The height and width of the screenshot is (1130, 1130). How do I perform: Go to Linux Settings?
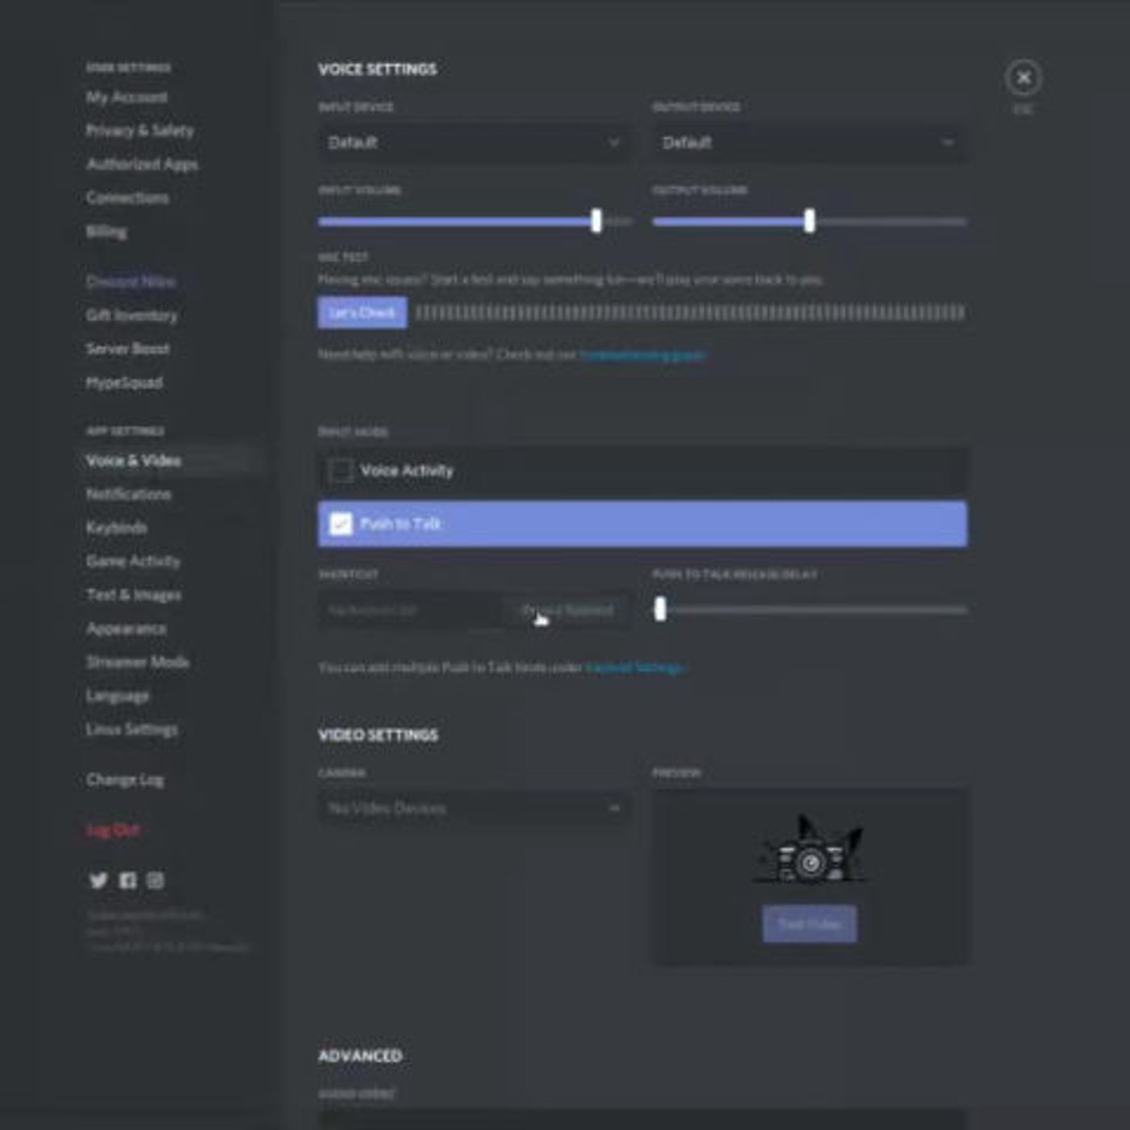pos(132,730)
